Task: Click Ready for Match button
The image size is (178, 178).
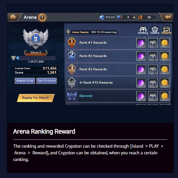Action: (x=36, y=98)
